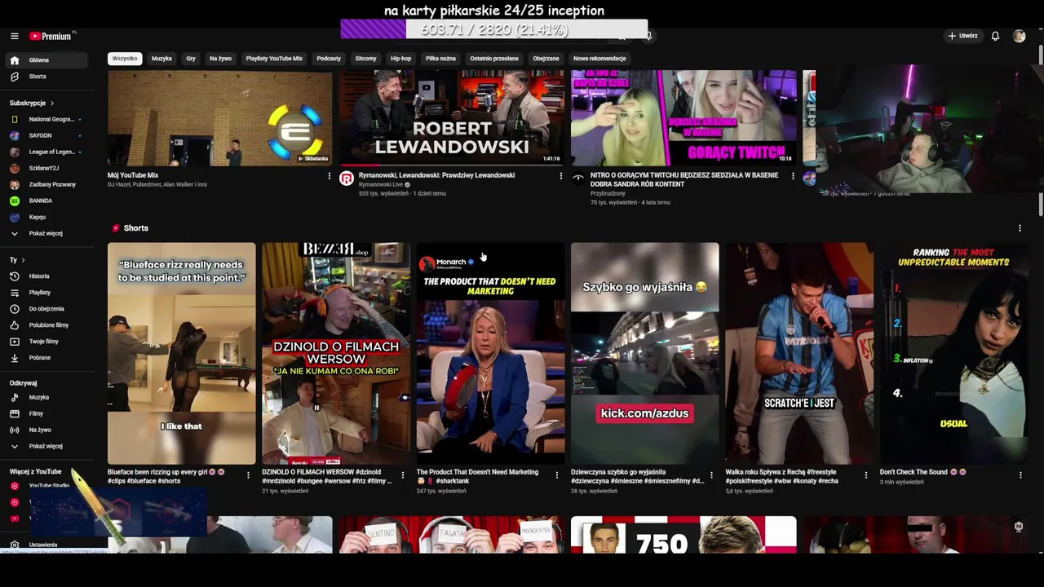Screen dimensions: 1044x587
Task: Select the Wszystko filter chip
Action: 125,59
